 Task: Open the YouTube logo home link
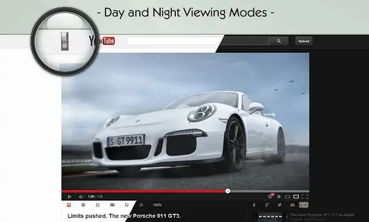point(102,41)
